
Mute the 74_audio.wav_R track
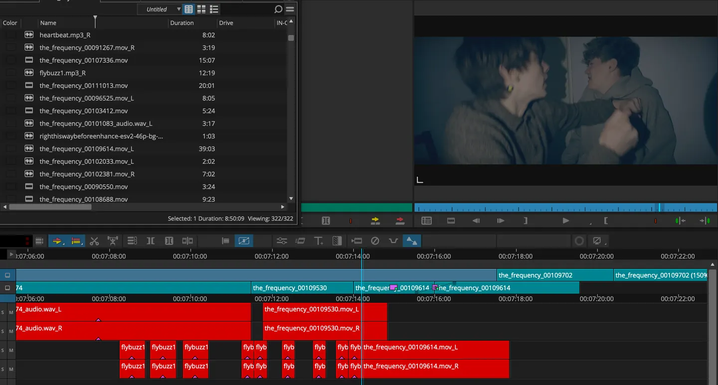click(x=11, y=331)
